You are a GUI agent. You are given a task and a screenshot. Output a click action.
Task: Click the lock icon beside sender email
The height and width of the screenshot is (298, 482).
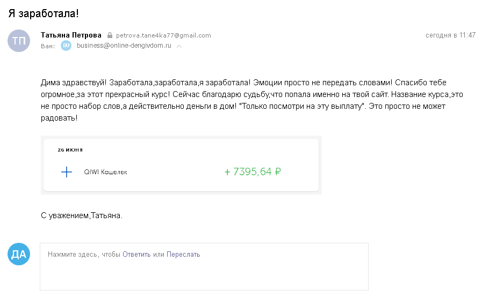click(110, 35)
